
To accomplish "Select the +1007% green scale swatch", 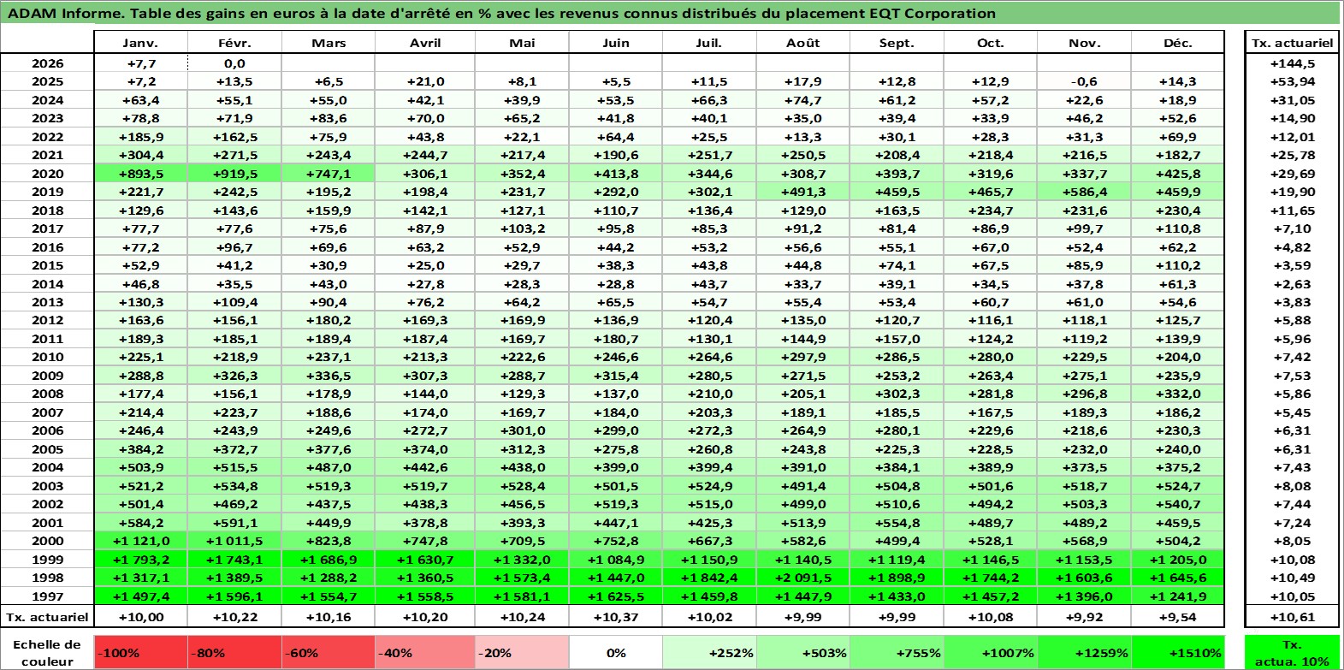I will (x=991, y=652).
